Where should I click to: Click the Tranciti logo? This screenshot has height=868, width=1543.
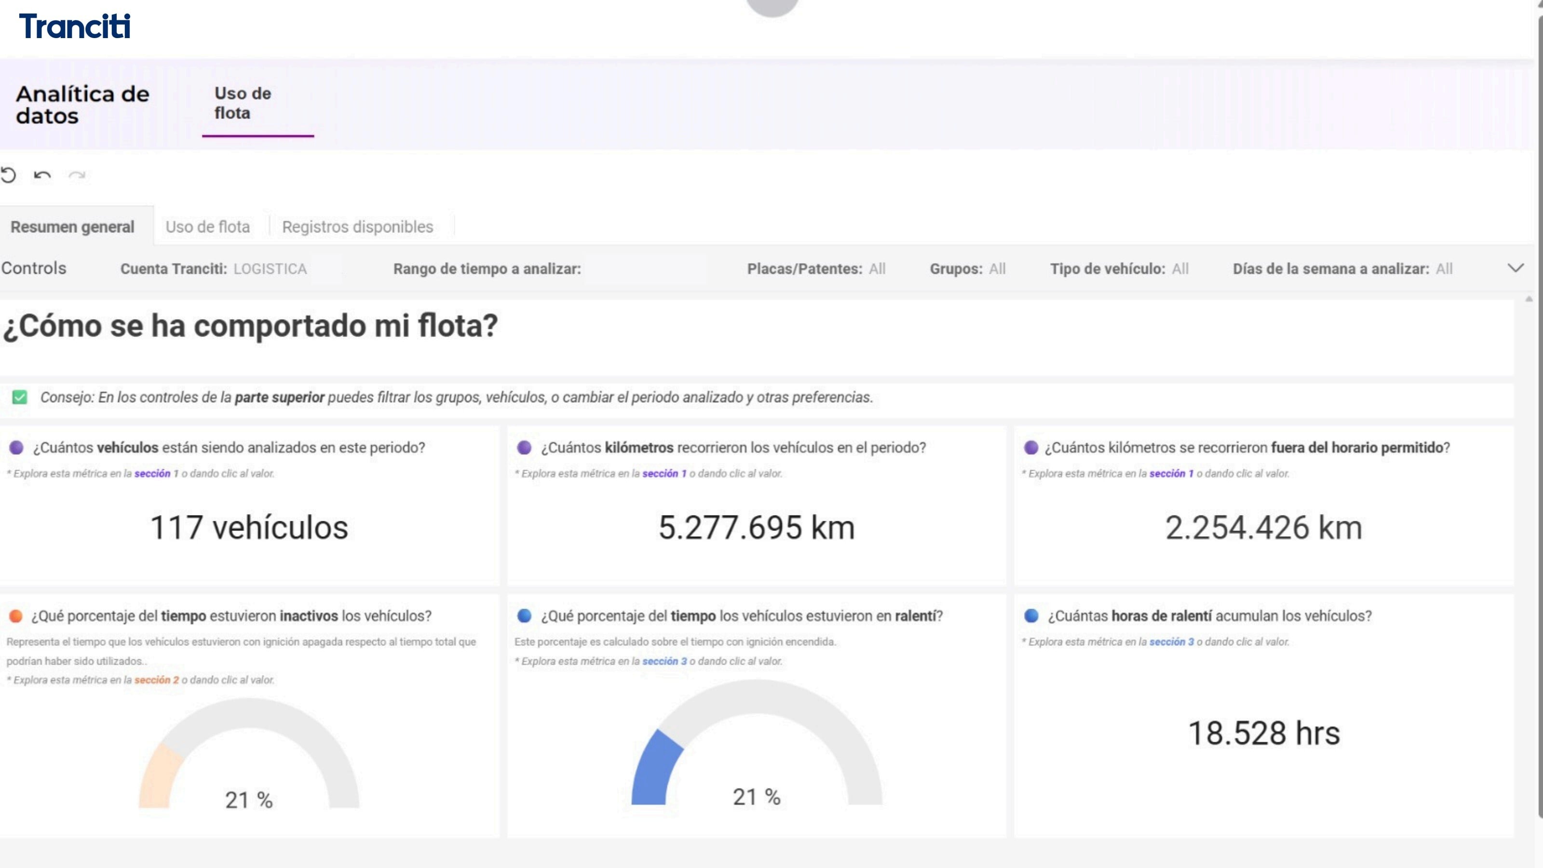75,27
